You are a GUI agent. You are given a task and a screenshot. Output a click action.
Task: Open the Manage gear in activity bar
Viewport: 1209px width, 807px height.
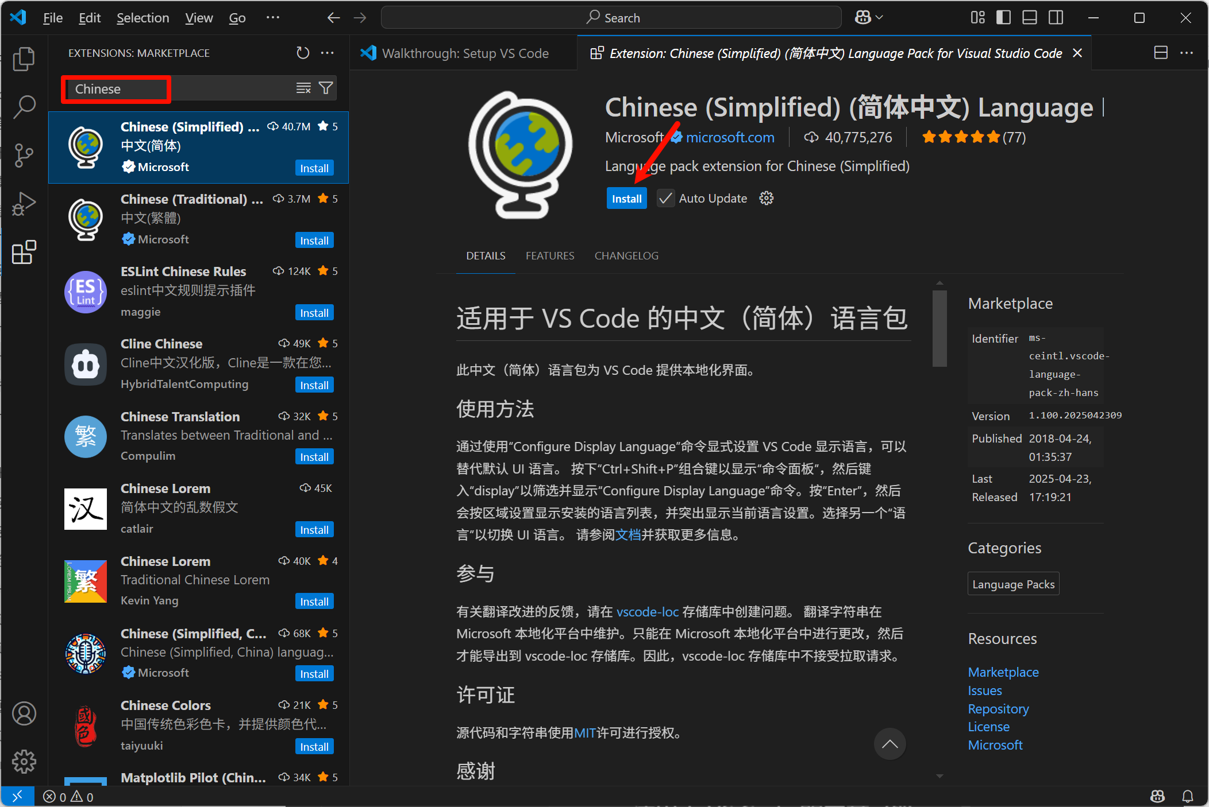point(24,761)
